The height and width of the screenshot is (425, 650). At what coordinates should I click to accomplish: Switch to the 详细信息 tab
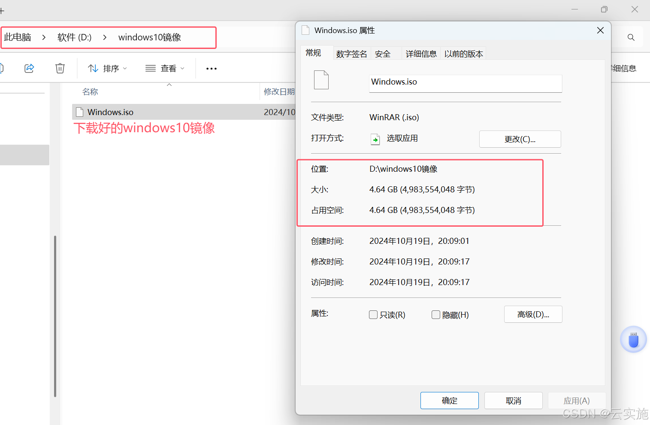(x=421, y=54)
